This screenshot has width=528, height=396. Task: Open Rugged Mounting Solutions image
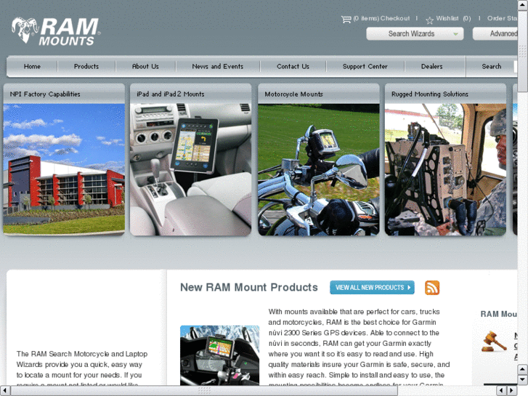[x=445, y=169]
